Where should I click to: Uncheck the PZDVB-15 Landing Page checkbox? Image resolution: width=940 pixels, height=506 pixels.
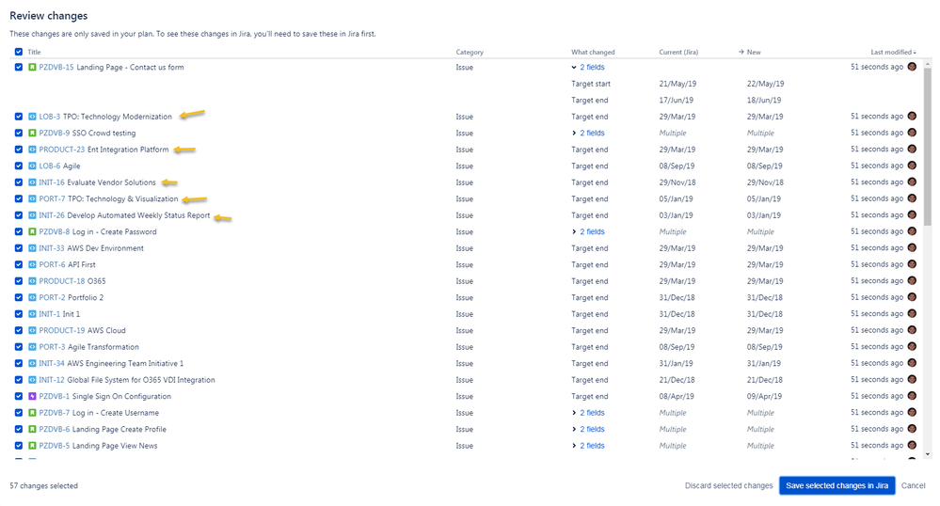[19, 67]
